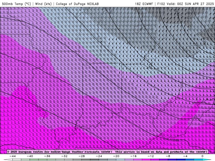Click the "500mb Temp (°C)" title text
The width and height of the screenshot is (215, 161).
coord(16,4)
